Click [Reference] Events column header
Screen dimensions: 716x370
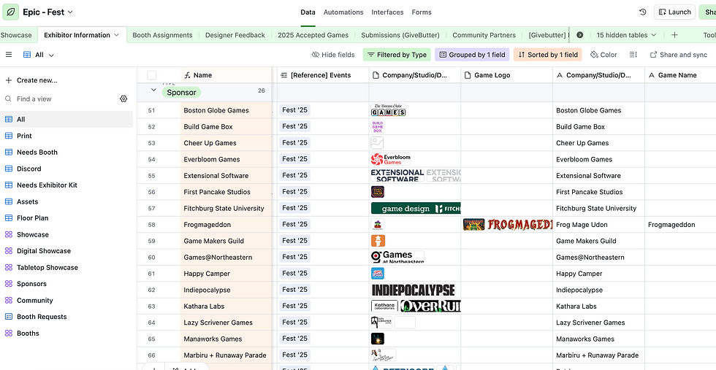coord(323,75)
